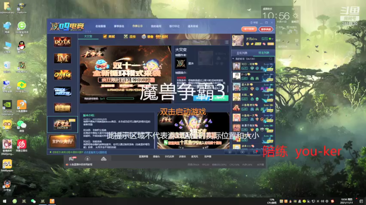Click the game level Lv1 progress bar
366x205 pixels.
click(x=120, y=98)
